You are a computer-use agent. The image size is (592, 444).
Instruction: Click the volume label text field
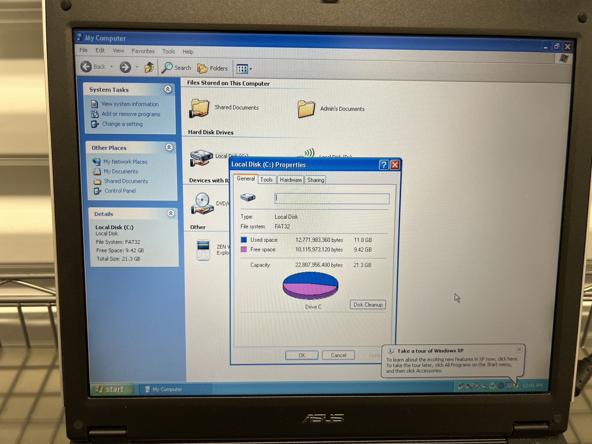pos(332,199)
